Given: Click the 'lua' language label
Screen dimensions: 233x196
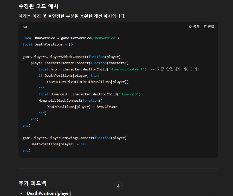Looking at the screenshot, I should (x=25, y=27).
